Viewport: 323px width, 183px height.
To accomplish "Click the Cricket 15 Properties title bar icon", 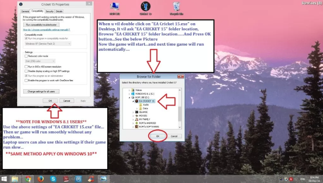I will (x=21, y=4).
